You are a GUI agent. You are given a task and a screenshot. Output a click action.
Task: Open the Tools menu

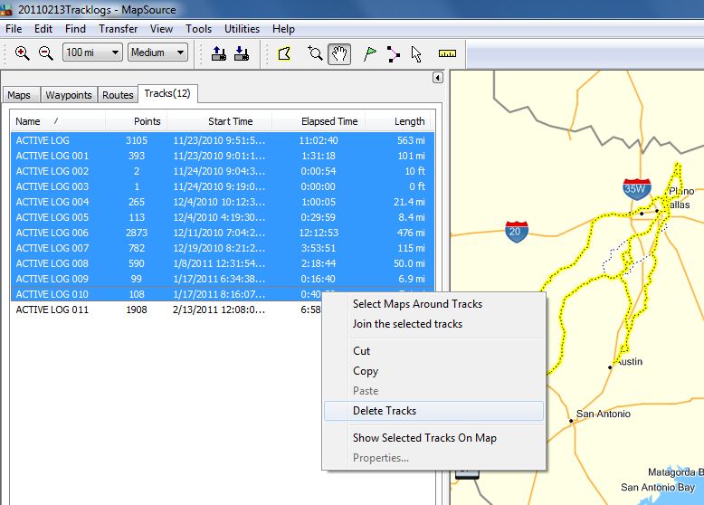pos(198,29)
